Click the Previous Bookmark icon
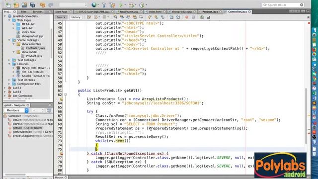 tap(150, 17)
